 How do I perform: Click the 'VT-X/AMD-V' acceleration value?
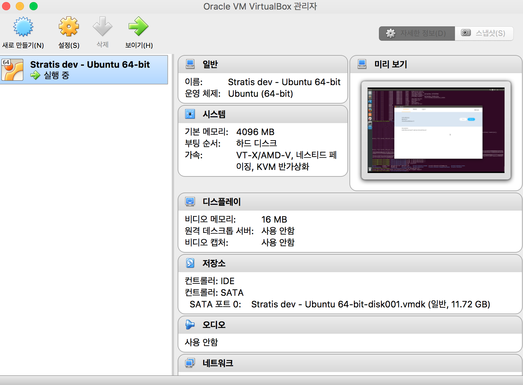pyautogui.click(x=286, y=161)
